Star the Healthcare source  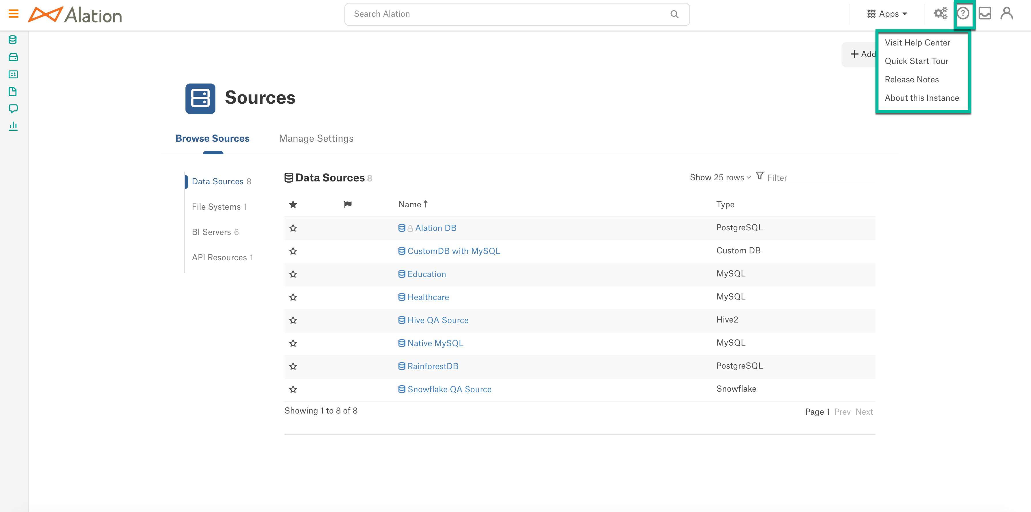(293, 297)
